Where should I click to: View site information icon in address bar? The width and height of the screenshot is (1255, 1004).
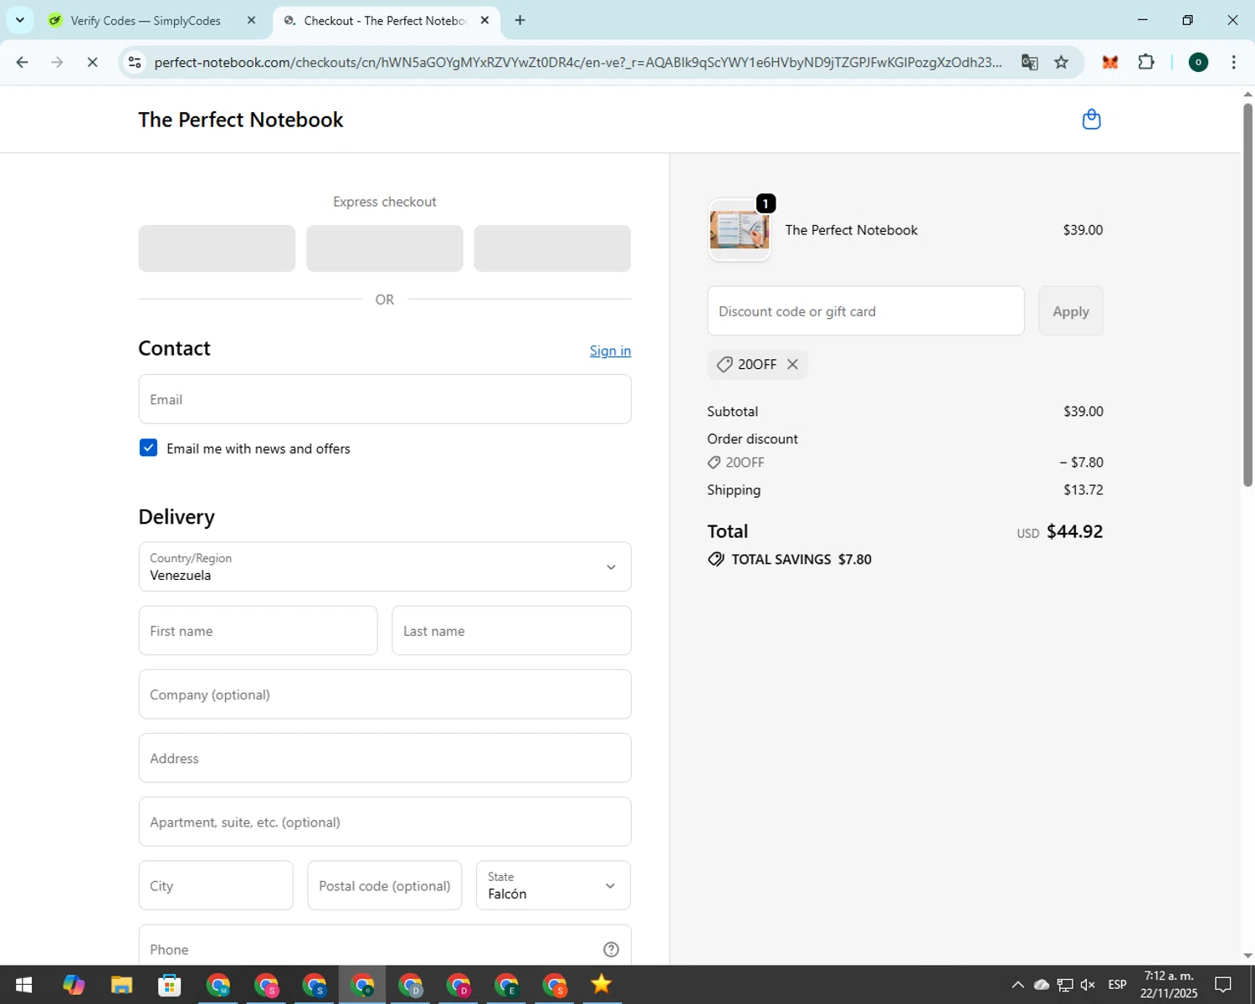(x=135, y=62)
